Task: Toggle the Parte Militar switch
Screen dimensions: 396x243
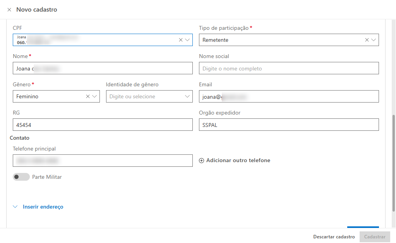Action: tap(21, 177)
